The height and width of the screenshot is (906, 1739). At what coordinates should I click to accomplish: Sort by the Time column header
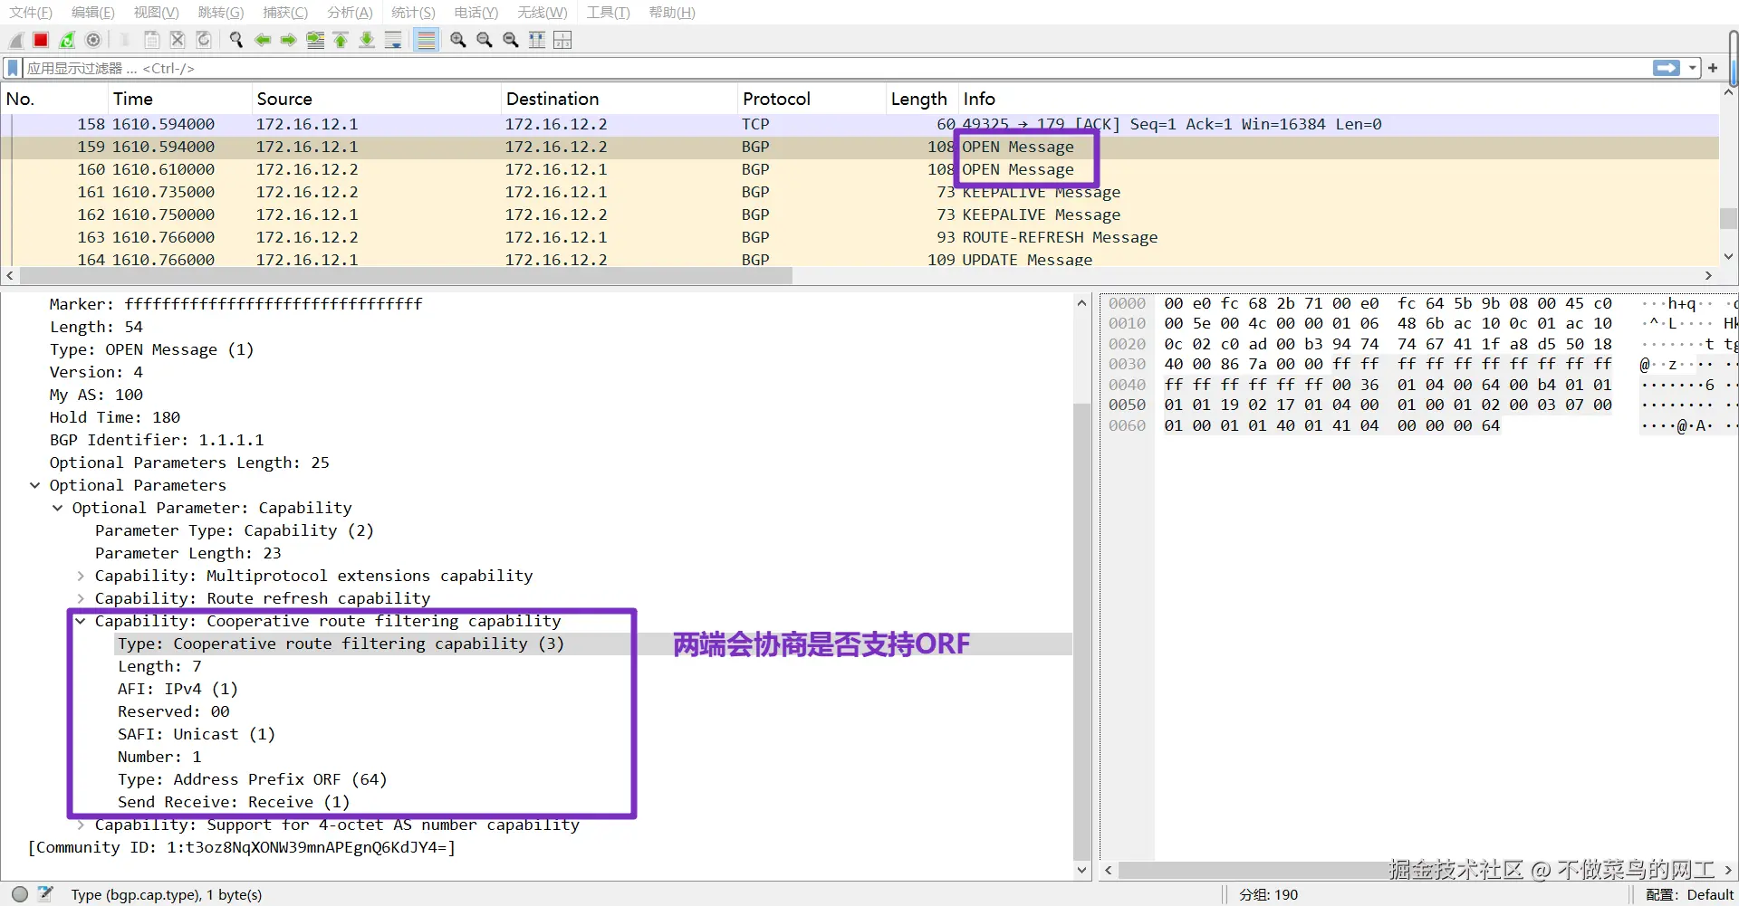click(179, 99)
